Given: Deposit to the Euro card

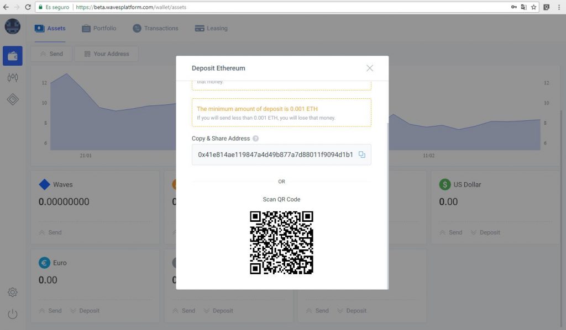Looking at the screenshot, I should pos(85,311).
